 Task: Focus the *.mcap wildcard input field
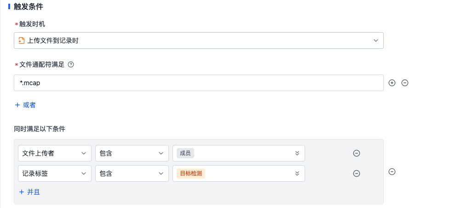pyautogui.click(x=198, y=83)
